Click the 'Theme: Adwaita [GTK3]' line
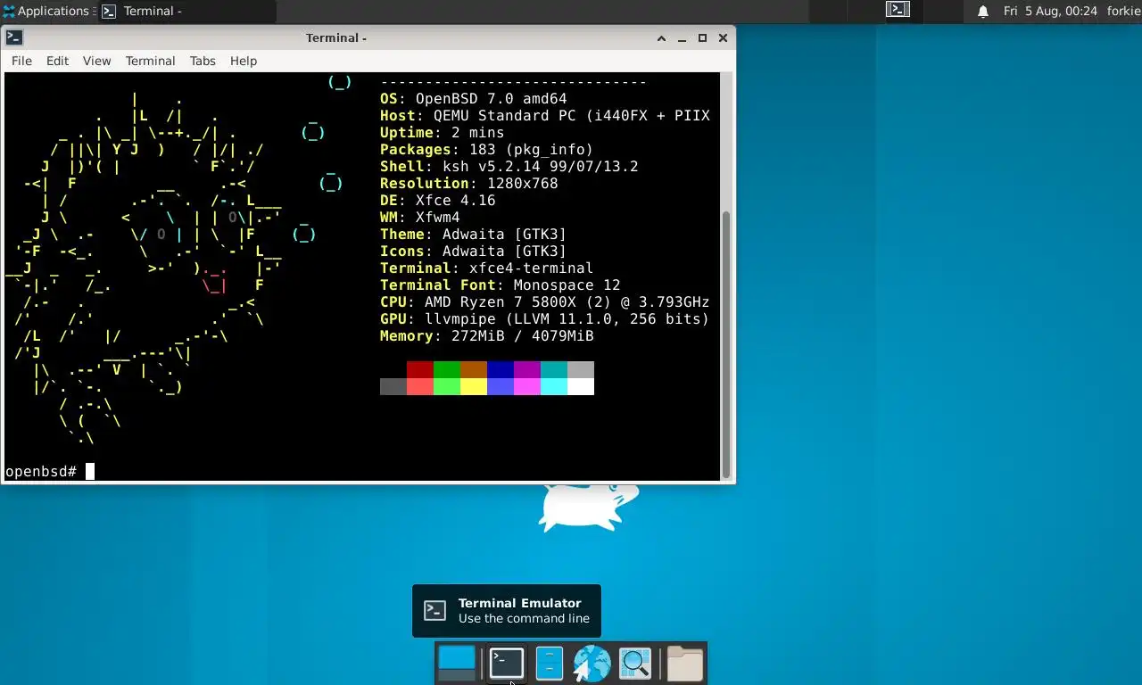 pos(474,235)
